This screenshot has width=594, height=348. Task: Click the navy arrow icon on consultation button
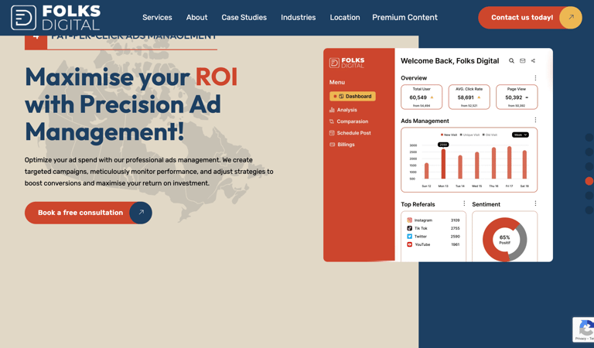point(141,213)
